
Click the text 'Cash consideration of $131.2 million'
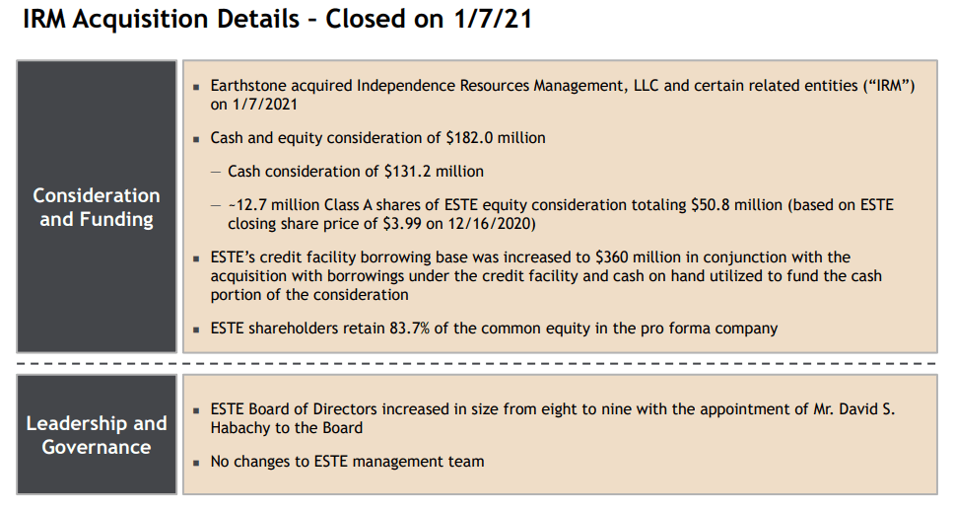click(356, 172)
